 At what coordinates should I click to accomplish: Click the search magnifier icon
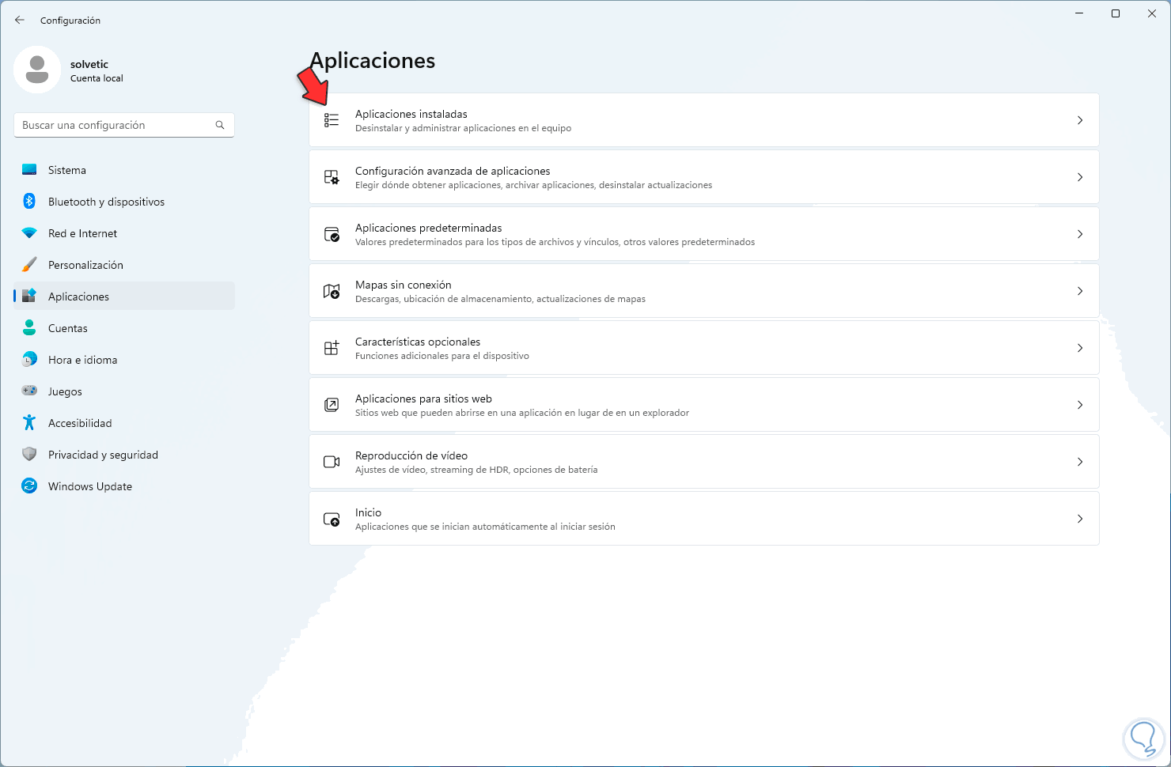tap(220, 125)
